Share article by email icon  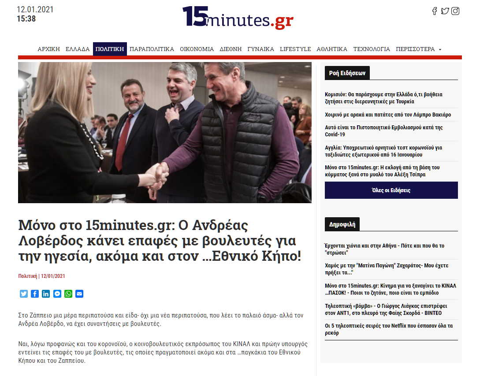79,294
